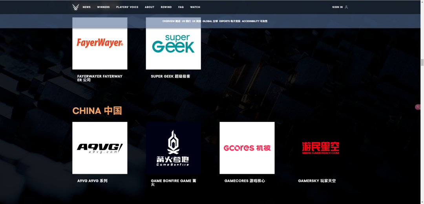Open the FayerWayer logo tile
Screen dimensions: 424x204
click(100, 43)
